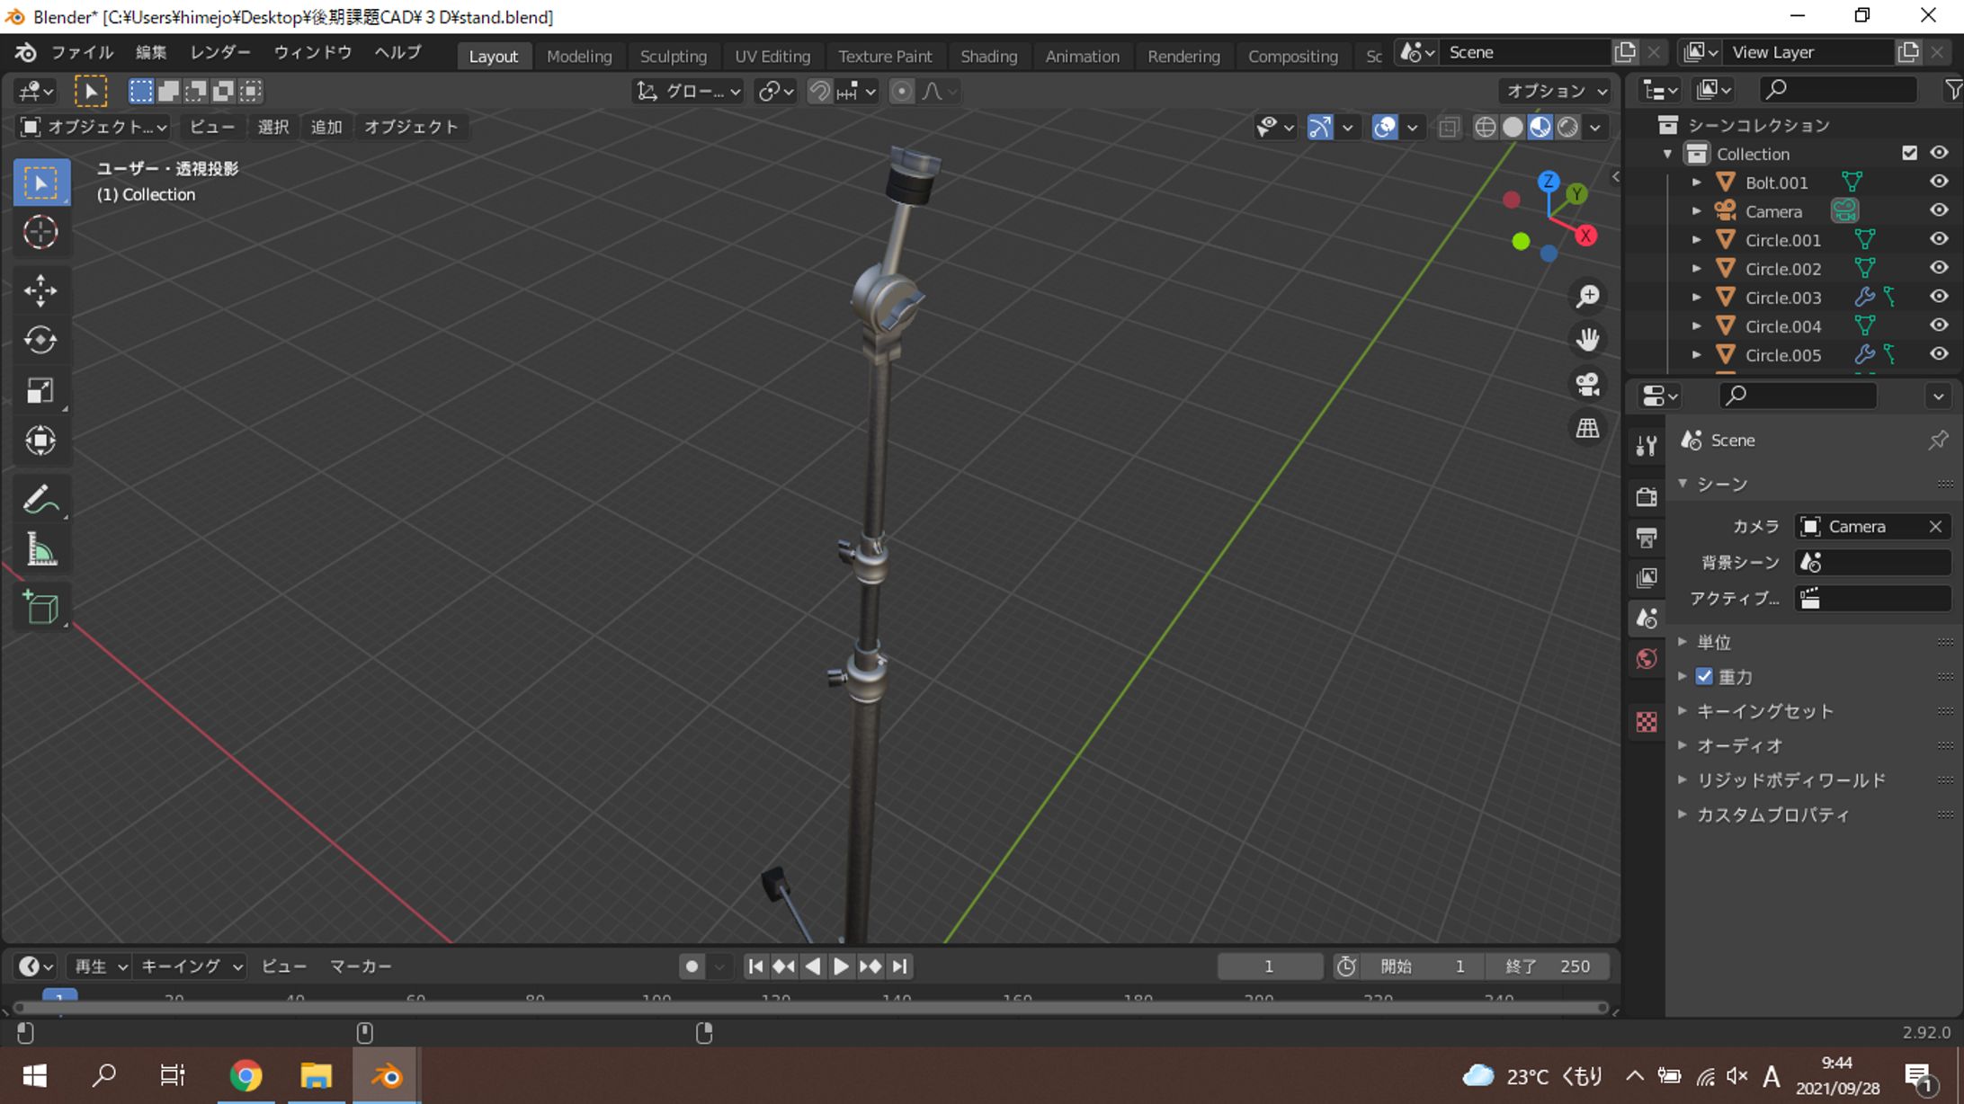Select the Measure tool

coord(40,550)
